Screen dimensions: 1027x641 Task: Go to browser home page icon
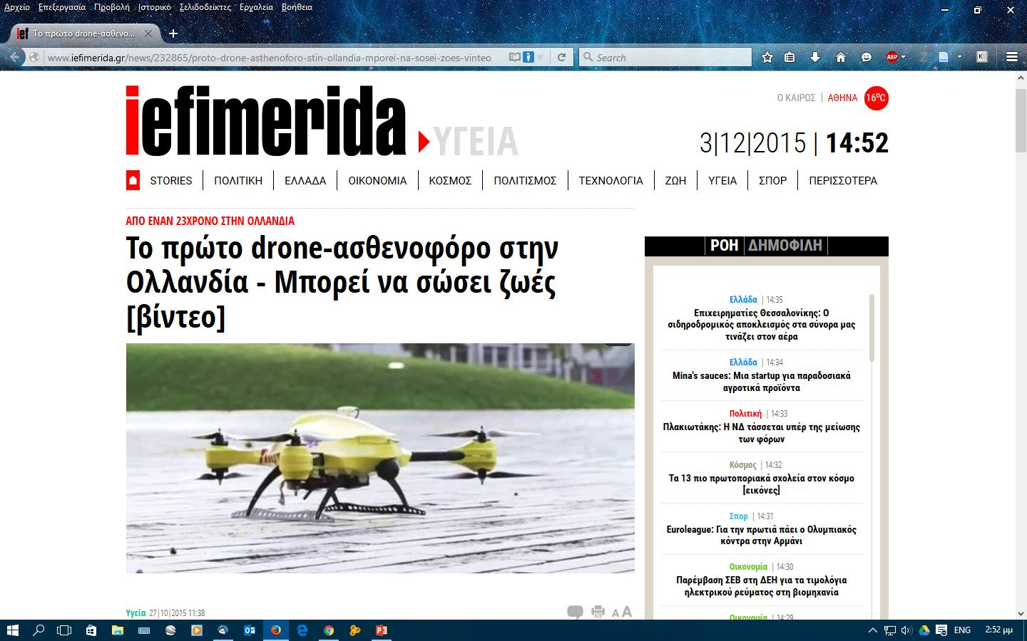pos(841,57)
